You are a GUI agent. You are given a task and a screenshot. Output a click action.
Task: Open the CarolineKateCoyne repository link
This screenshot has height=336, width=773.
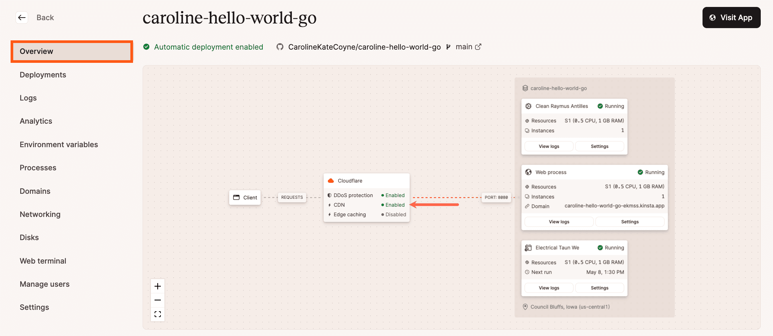coord(364,47)
